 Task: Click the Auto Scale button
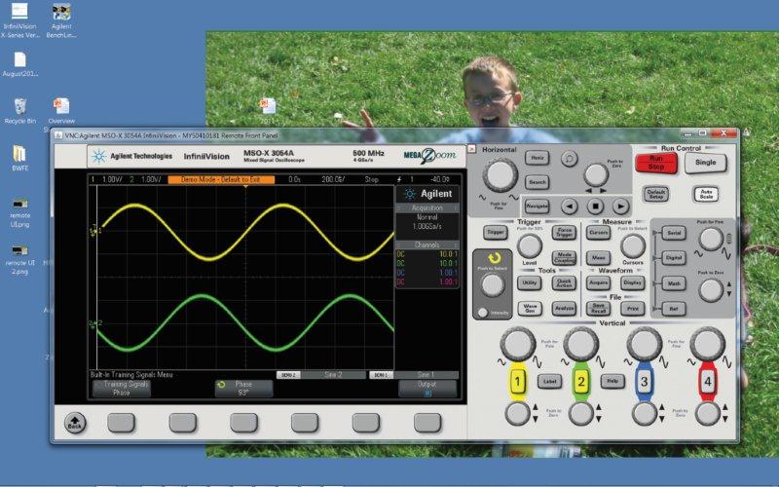click(706, 194)
